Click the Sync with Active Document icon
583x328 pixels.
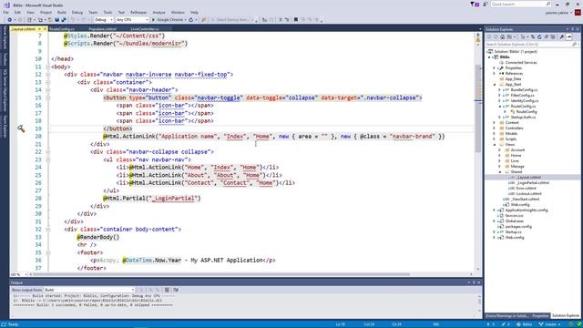[533, 36]
